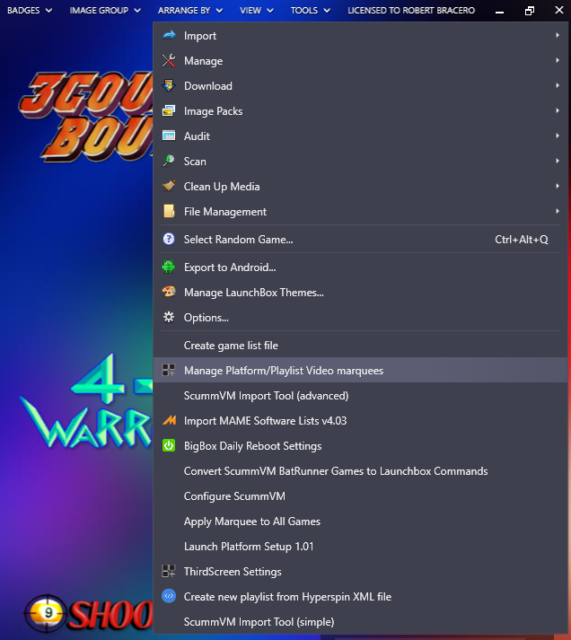Select Apply Marquee to All Games
Viewport: 571px width, 640px height.
click(x=360, y=522)
